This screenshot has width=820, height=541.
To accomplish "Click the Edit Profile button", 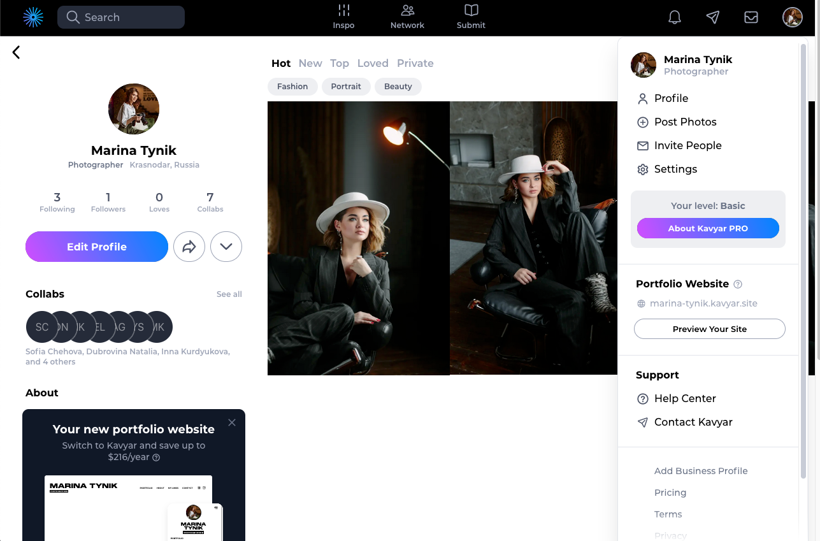I will [x=97, y=247].
